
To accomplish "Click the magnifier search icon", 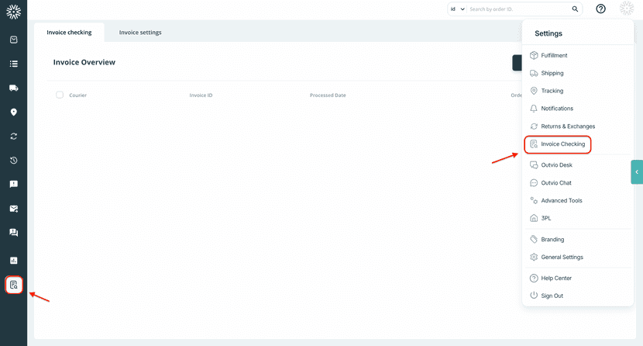I will click(575, 9).
